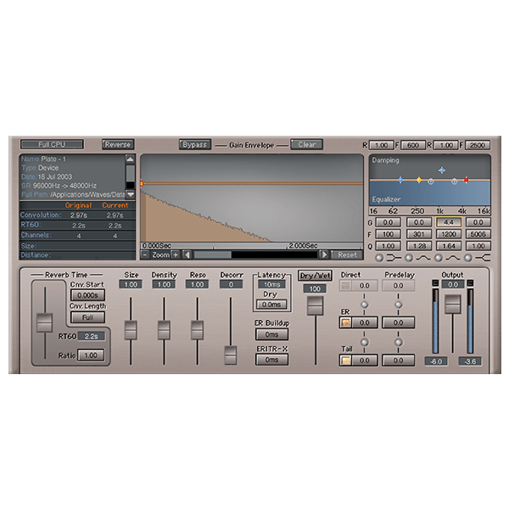Toggle the predelay link between ER and Tail
This screenshot has height=509, width=509.
[x=399, y=342]
